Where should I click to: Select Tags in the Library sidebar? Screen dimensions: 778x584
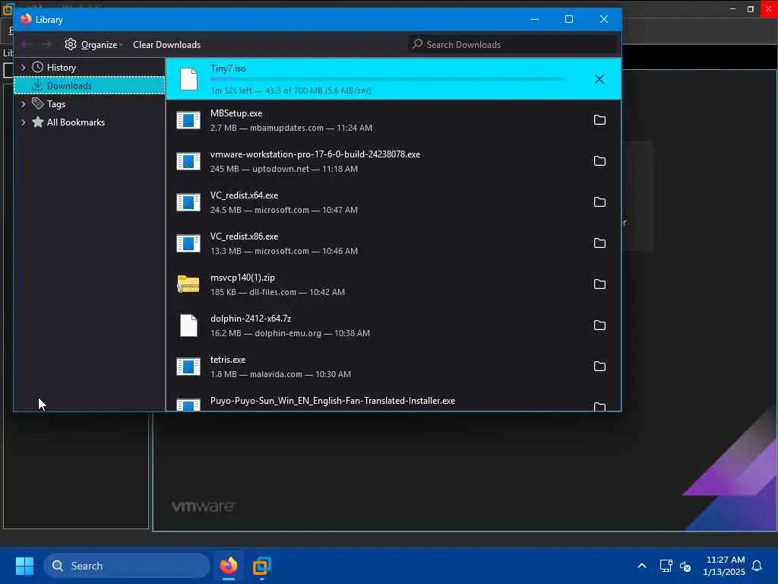click(90, 103)
